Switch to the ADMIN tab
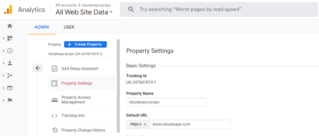Viewport: 319px width, 136px height. pos(42,27)
